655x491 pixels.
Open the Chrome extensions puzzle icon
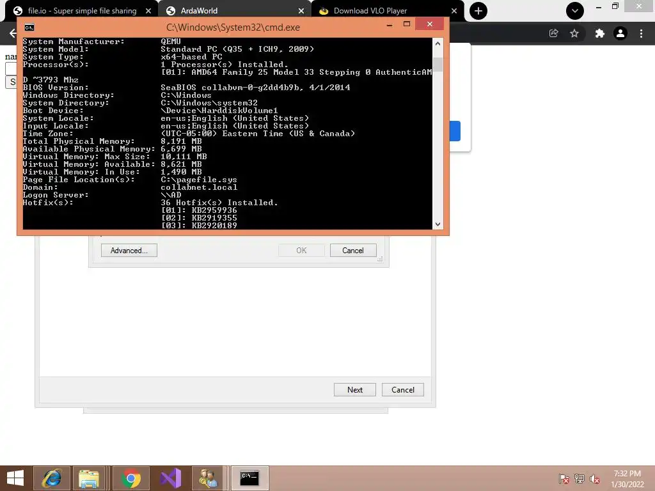600,33
